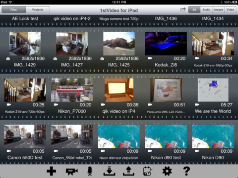Viewport: 238px width, 178px height.
Task: Tap the 12:41 PM clock
Action: tap(119, 2)
